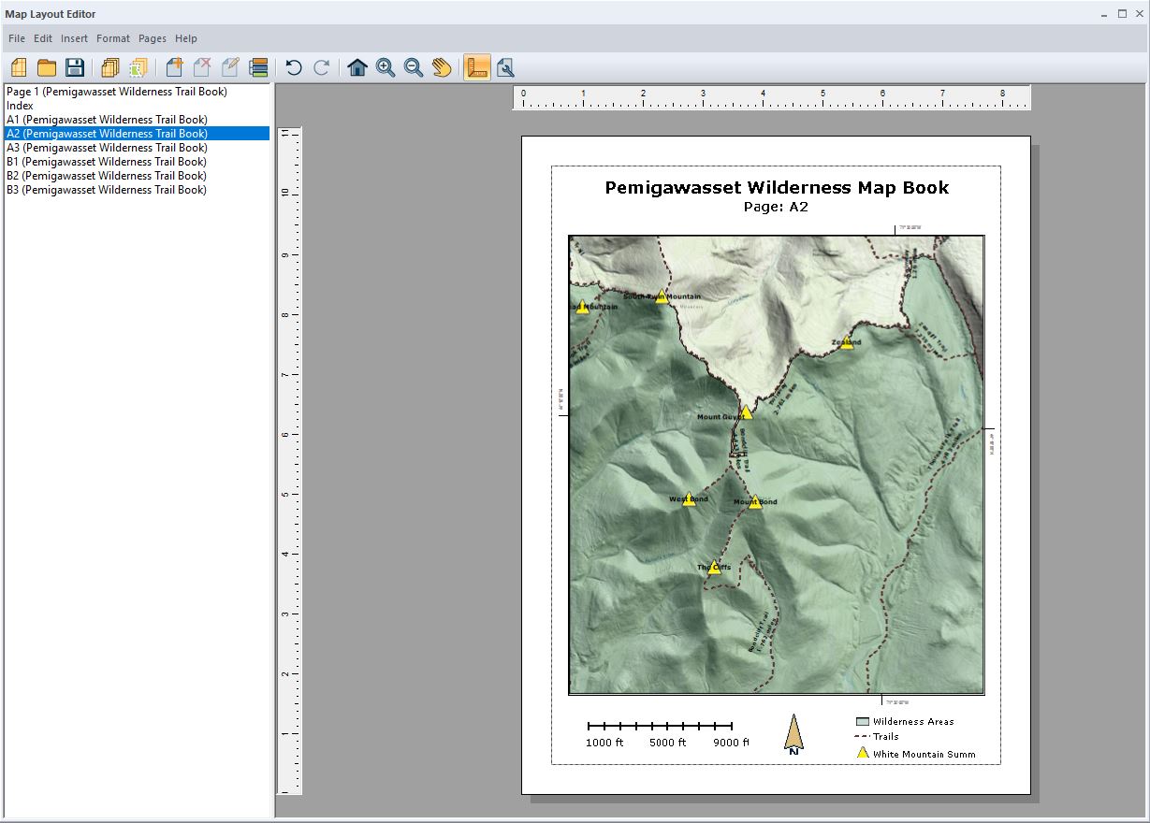This screenshot has height=823, width=1150.
Task: Open the Format menu
Action: pos(113,38)
